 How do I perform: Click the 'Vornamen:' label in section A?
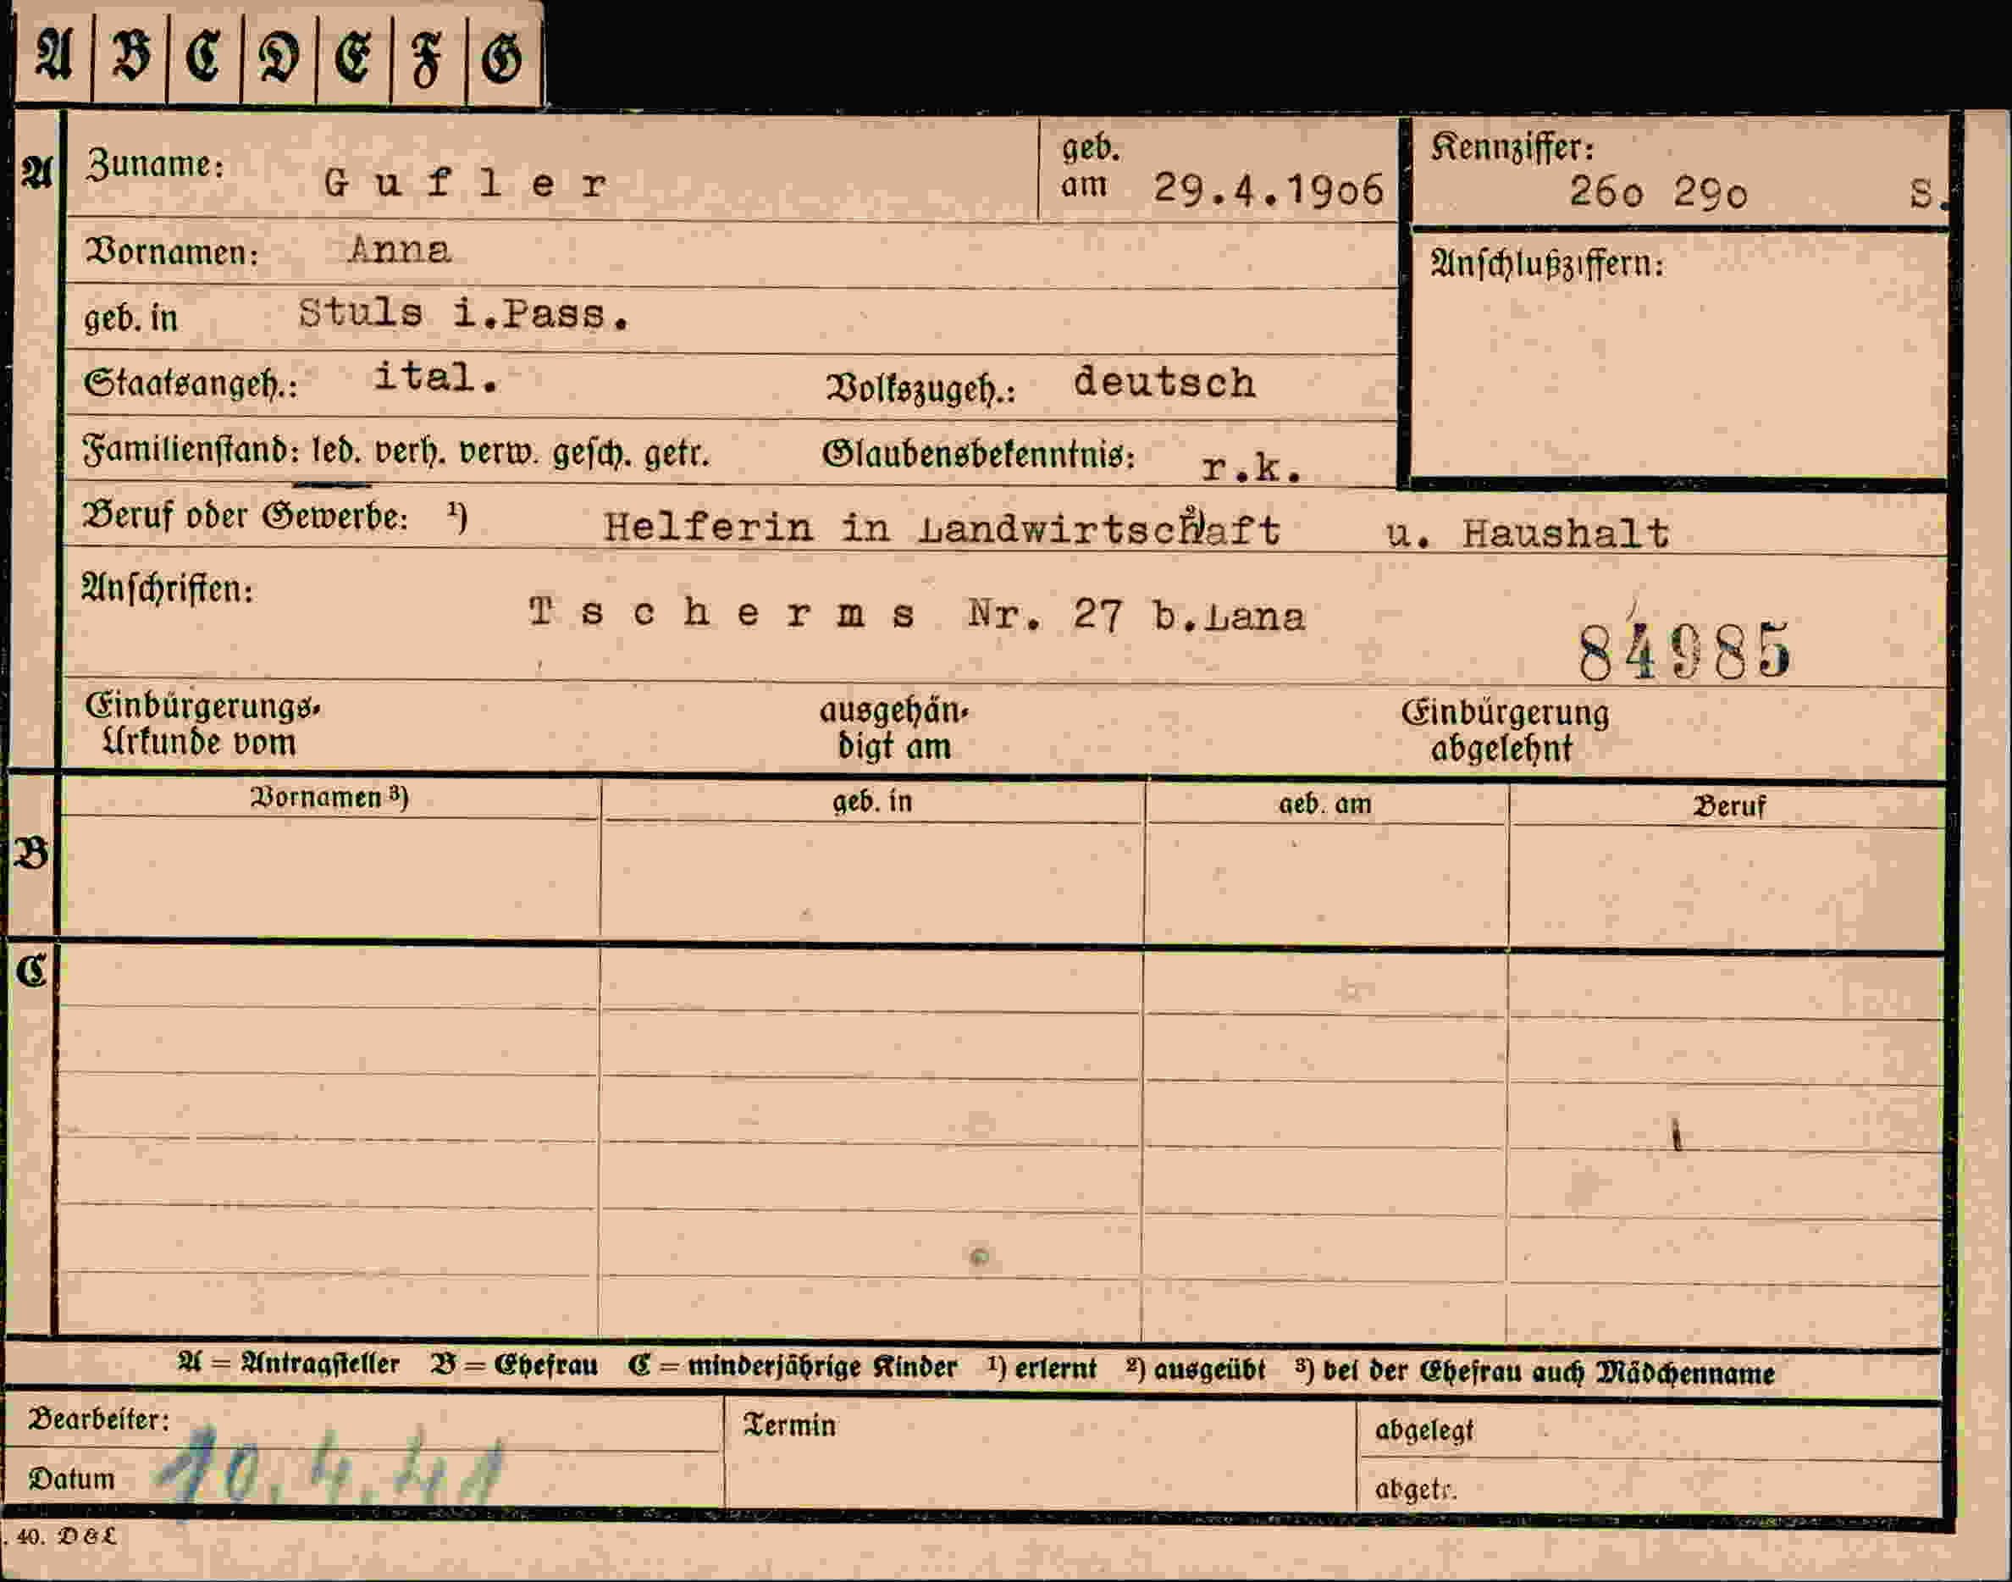pyautogui.click(x=171, y=252)
